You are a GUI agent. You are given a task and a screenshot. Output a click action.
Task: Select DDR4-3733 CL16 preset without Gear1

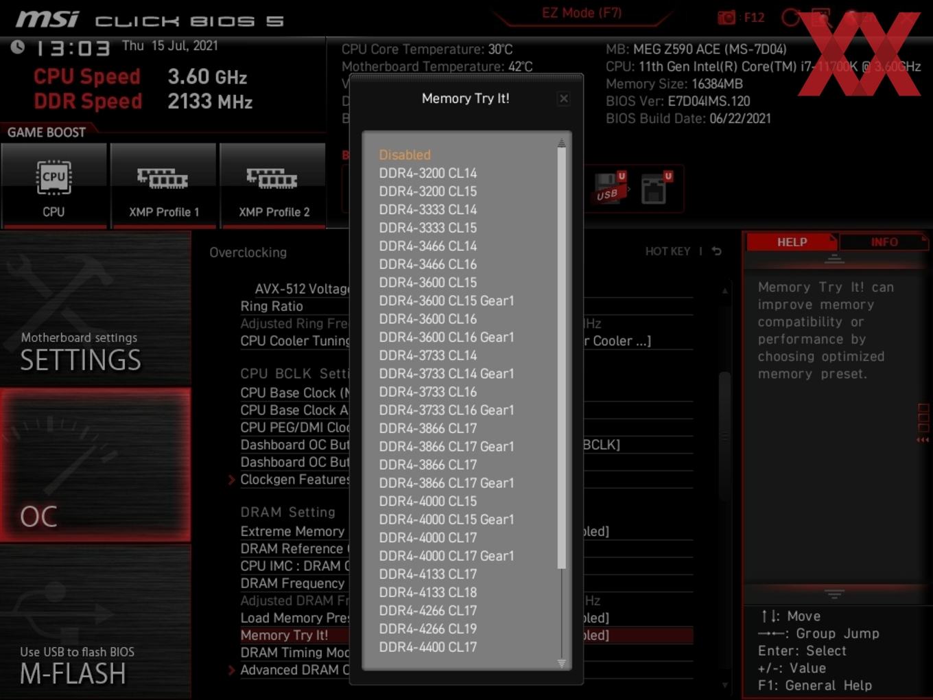pos(428,392)
